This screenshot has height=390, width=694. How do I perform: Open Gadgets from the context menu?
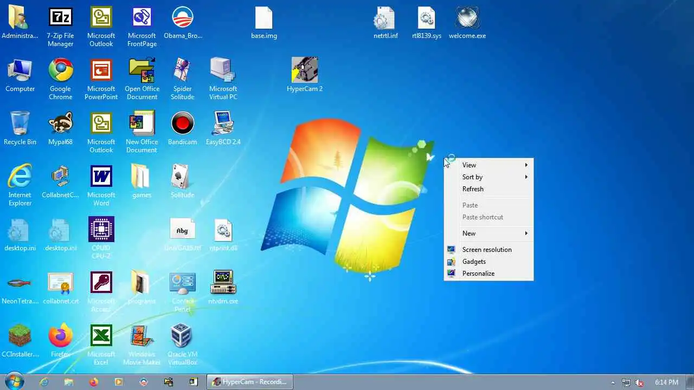[x=489, y=262]
